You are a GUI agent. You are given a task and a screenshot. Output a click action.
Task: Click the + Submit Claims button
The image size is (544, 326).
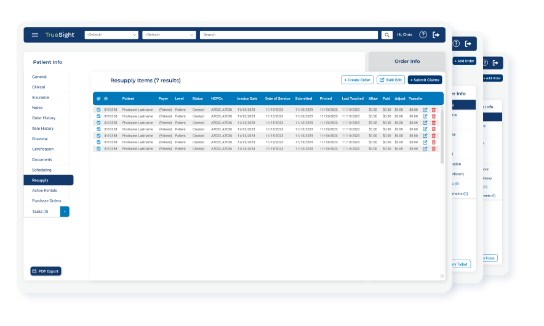point(425,80)
